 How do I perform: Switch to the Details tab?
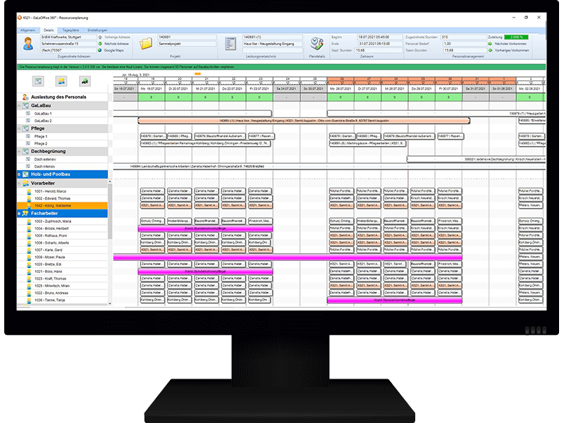tap(49, 30)
